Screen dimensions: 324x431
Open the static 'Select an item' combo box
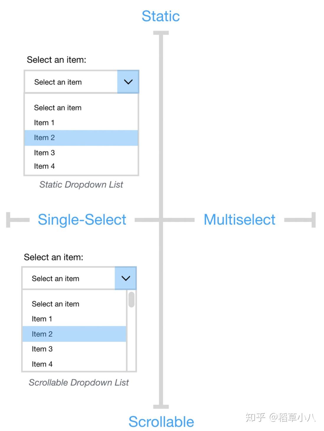(x=71, y=82)
